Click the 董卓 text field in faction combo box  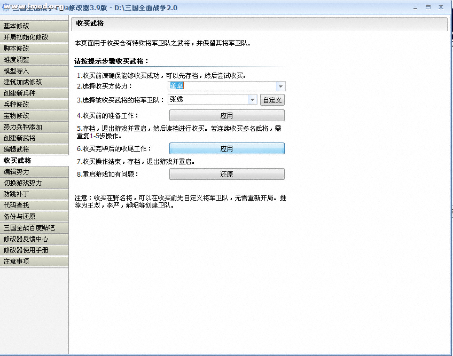(x=221, y=86)
